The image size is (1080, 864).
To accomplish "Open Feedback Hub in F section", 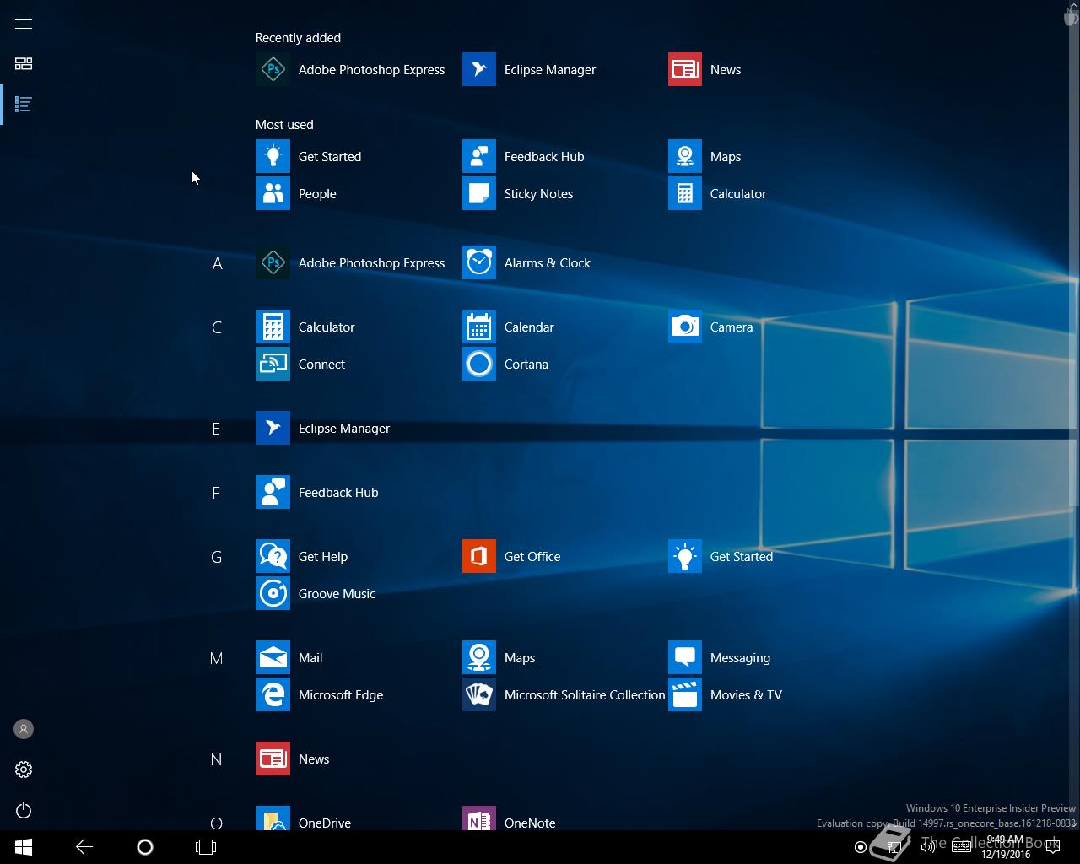I will (x=318, y=492).
